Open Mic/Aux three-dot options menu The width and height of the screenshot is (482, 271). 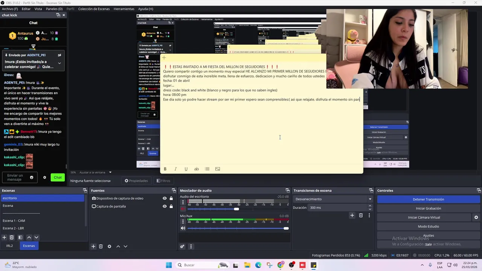click(183, 222)
